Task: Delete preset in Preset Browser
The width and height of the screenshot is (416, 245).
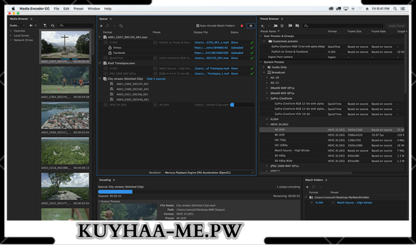Action: tap(269, 26)
